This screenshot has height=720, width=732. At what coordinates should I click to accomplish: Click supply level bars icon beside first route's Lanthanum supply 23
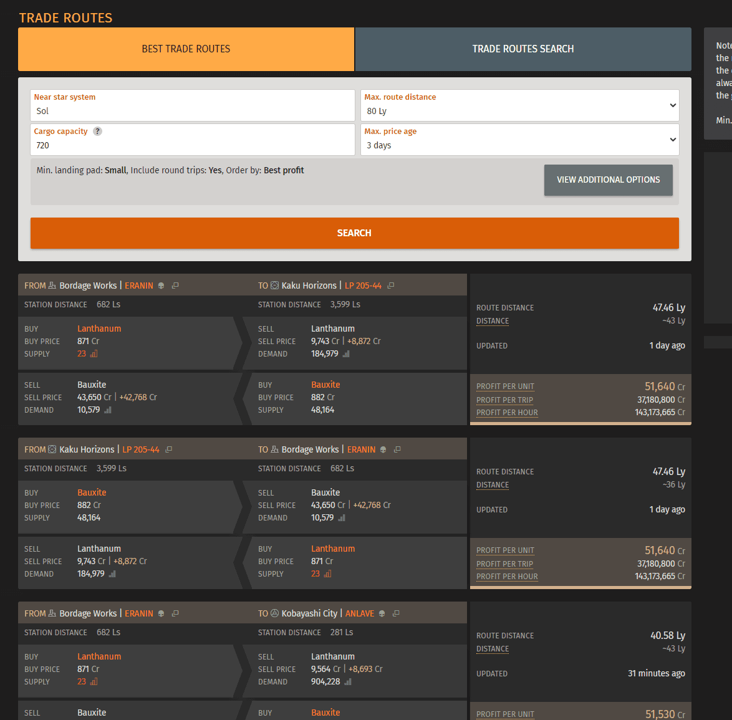[x=94, y=354]
